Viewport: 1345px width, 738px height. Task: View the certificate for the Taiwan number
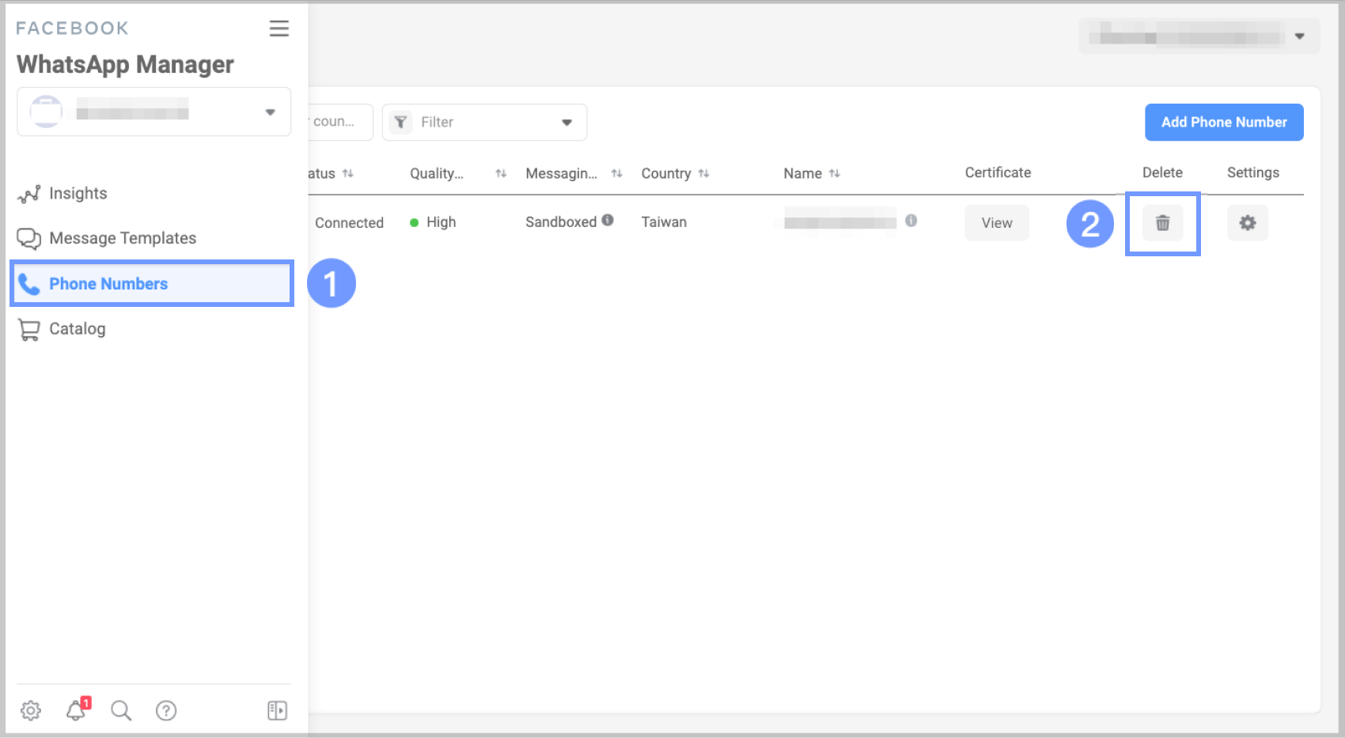tap(997, 223)
